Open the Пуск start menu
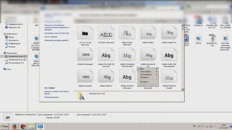This screenshot has height=130, width=232. (x=5, y=126)
